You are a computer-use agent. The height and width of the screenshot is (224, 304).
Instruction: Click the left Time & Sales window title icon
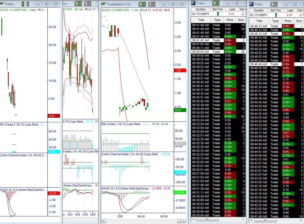click(x=193, y=3)
